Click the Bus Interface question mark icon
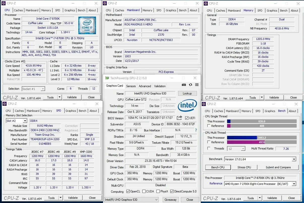 pyautogui.click(x=196, y=130)
